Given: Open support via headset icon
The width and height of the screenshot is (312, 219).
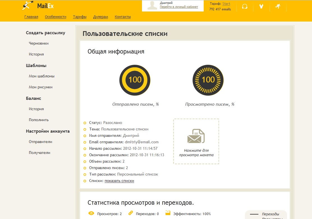Looking at the screenshot, I should [x=245, y=6].
